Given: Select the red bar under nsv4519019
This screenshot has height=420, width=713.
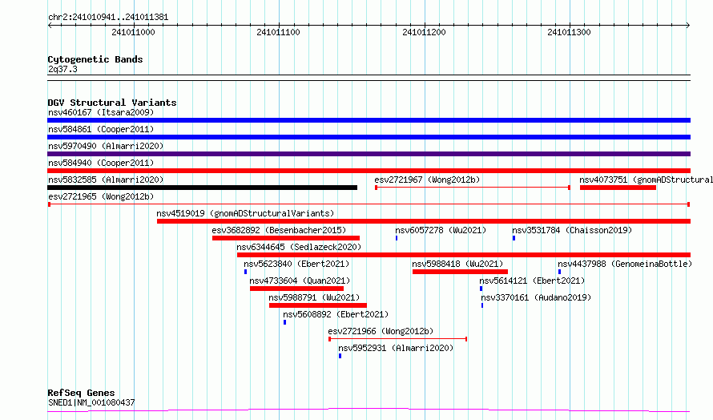Looking at the screenshot, I should coord(424,221).
